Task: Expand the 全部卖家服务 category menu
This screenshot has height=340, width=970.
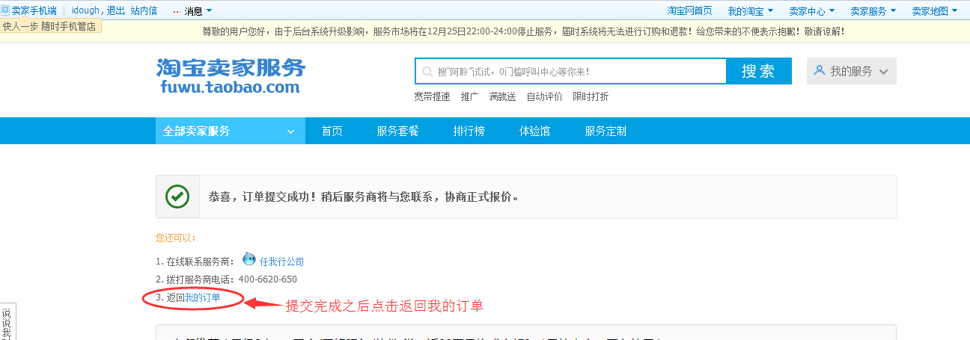Action: coord(231,131)
